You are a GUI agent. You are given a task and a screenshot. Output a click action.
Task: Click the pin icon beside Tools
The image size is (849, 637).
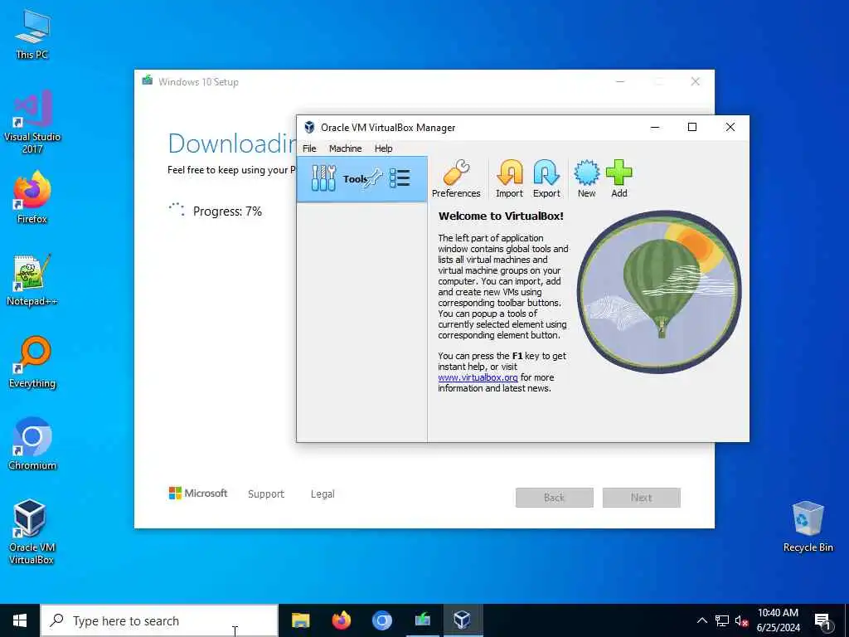374,177
